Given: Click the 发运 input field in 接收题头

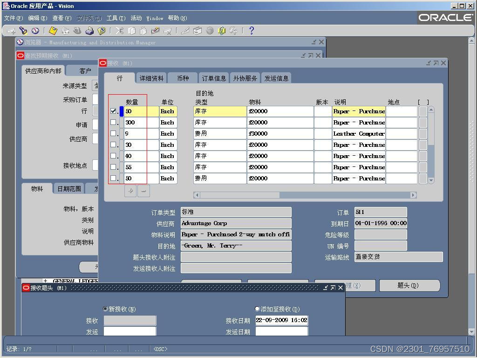Looking at the screenshot, I should click(130, 331).
